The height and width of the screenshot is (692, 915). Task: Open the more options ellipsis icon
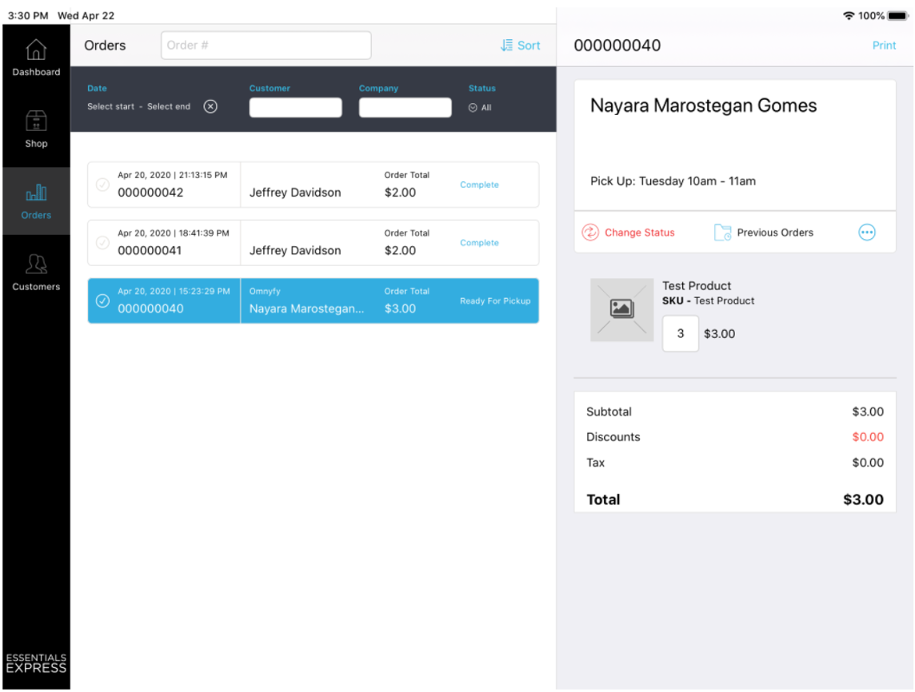tap(867, 233)
